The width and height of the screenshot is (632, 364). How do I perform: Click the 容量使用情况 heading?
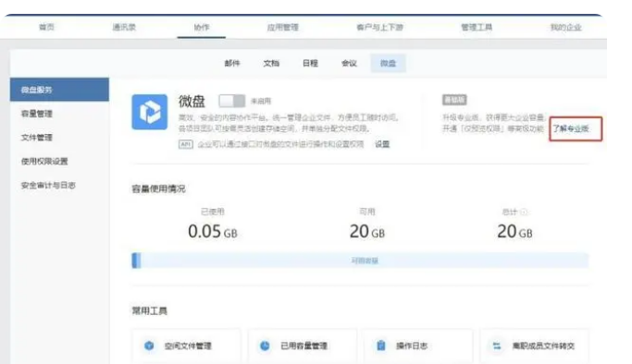click(x=159, y=188)
